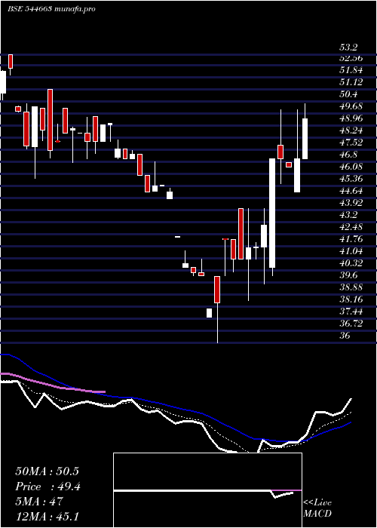Screen dimensions: 377x528
Task: Select the 45.36 price axis label
Action: (x=351, y=180)
